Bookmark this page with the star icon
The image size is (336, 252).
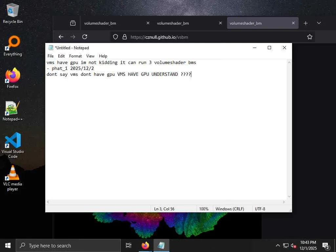(310, 37)
